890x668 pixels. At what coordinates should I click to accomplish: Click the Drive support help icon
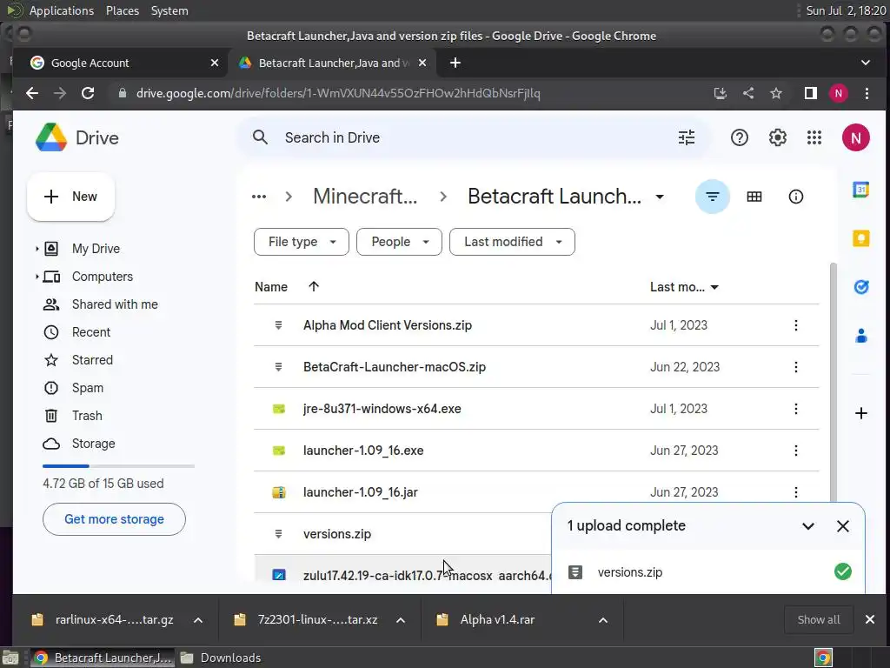pyautogui.click(x=740, y=137)
